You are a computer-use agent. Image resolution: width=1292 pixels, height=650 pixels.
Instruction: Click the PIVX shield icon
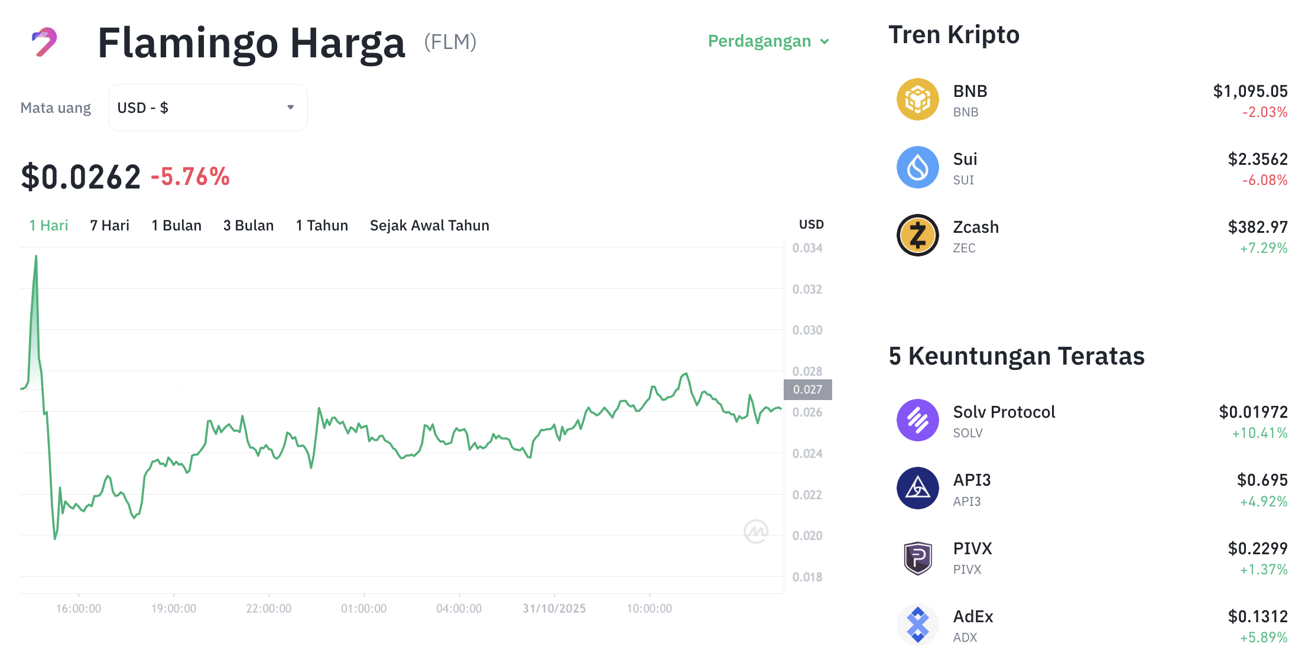pos(917,557)
